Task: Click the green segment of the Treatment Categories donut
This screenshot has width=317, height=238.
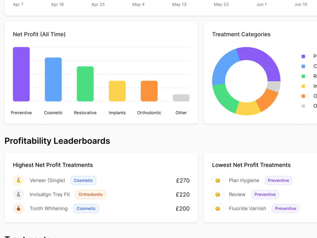Action: (225, 99)
